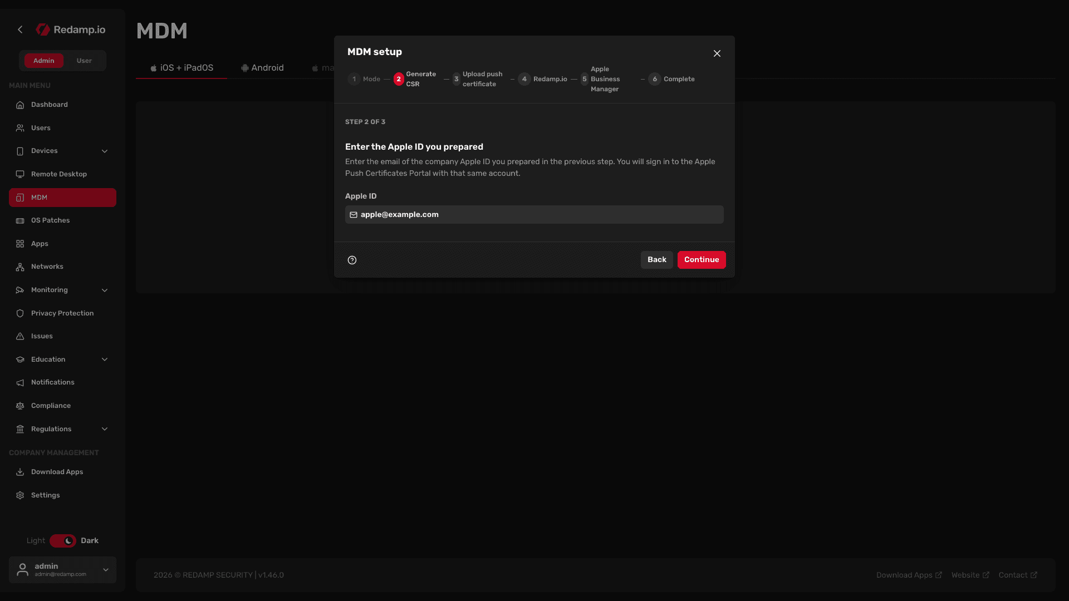The width and height of the screenshot is (1069, 601).
Task: Open the footer Contact link
Action: tap(1018, 575)
